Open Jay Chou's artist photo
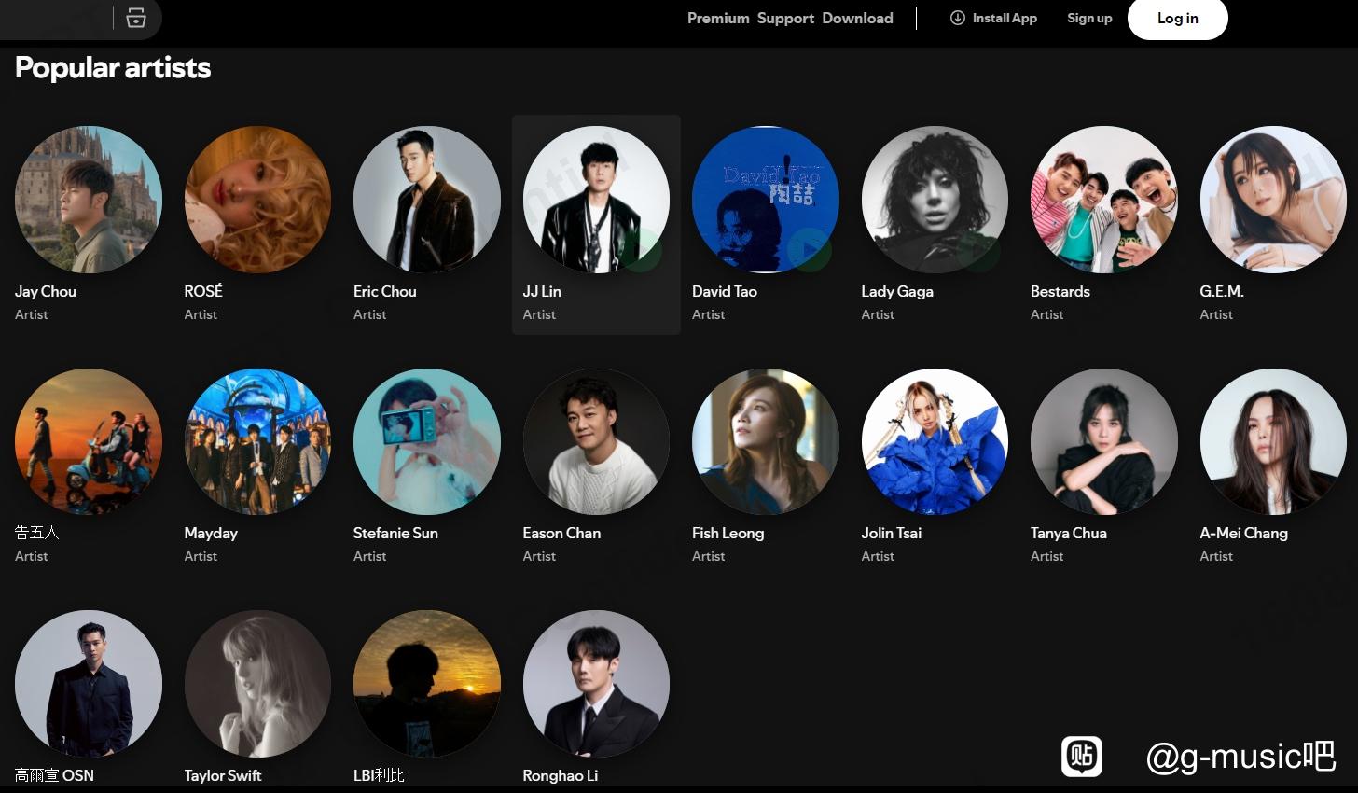Viewport: 1358px width, 793px height. point(89,200)
